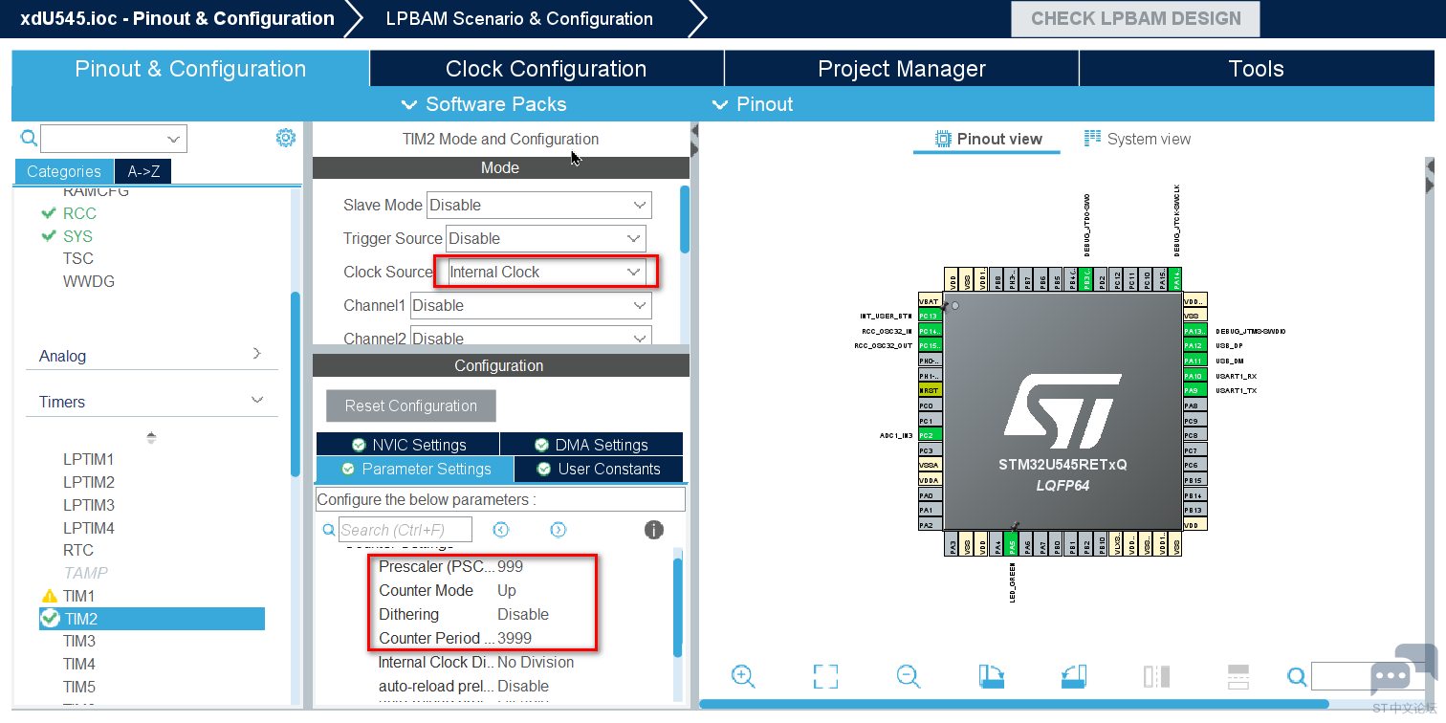The image size is (1446, 723).
Task: Select the PA11 USB_DM pin
Action: point(1195,361)
